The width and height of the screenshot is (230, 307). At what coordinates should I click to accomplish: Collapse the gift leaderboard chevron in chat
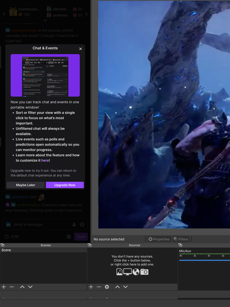45,20
